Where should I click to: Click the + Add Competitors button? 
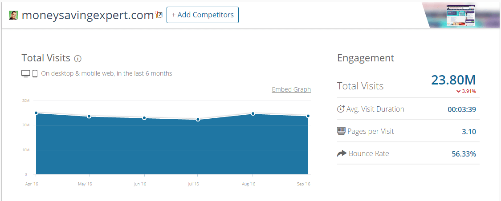coord(203,15)
